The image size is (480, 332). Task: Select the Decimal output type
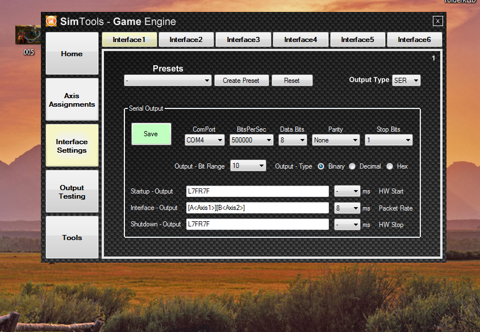pos(352,166)
